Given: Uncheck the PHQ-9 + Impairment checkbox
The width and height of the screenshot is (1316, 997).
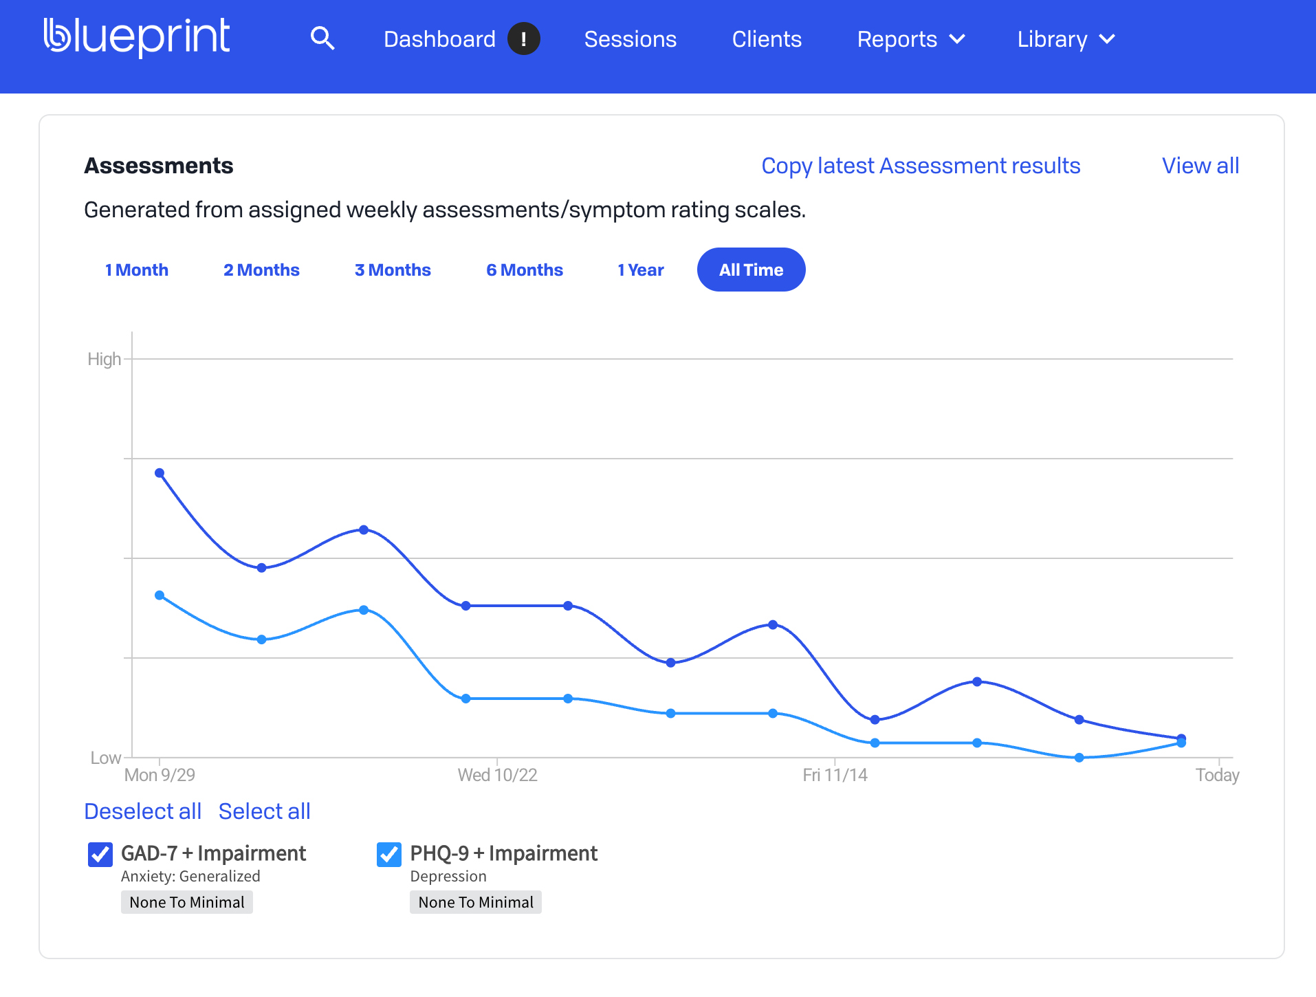Looking at the screenshot, I should pos(389,855).
